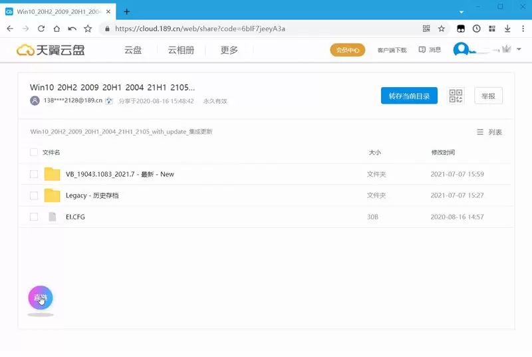The image size is (532, 357).
Task: Open the folder named VB_19043.1083_2021.7 - 最新 - New
Action: (x=120, y=174)
